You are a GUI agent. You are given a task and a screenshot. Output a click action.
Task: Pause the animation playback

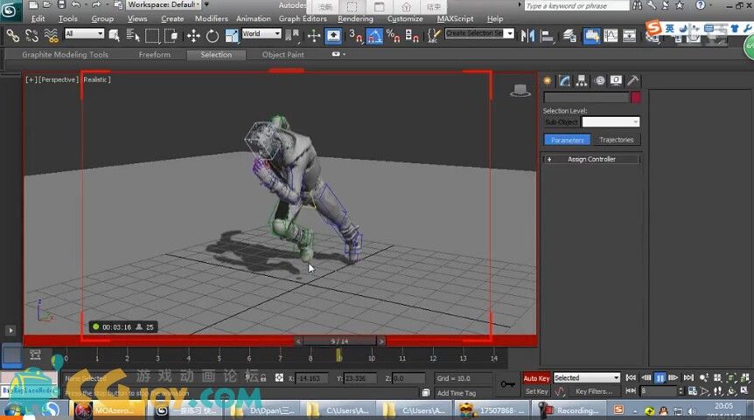click(x=660, y=378)
